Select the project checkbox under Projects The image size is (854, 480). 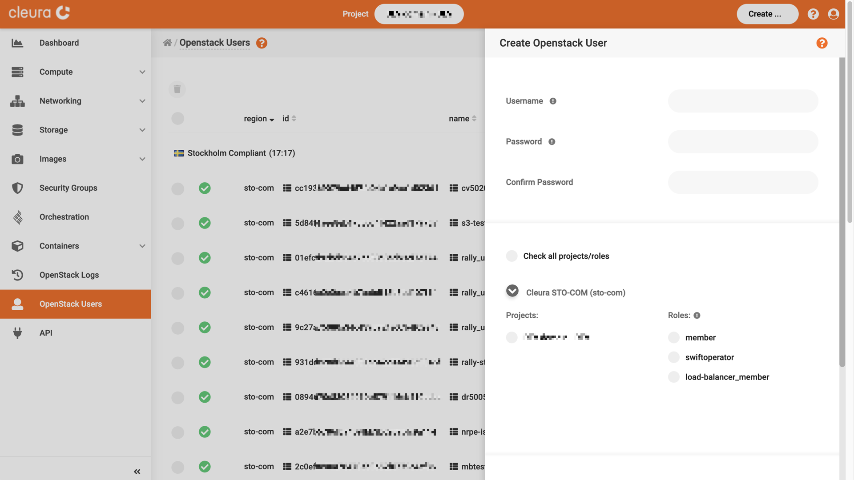tap(512, 337)
